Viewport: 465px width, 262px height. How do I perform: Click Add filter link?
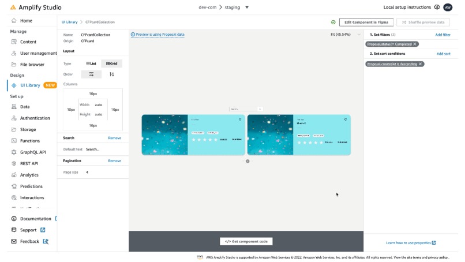pyautogui.click(x=442, y=35)
